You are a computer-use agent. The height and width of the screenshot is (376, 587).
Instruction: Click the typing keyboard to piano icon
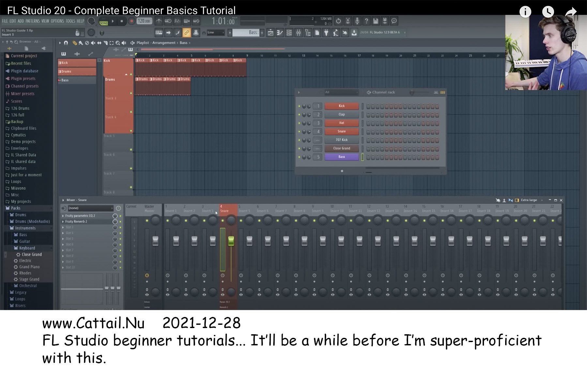159,33
